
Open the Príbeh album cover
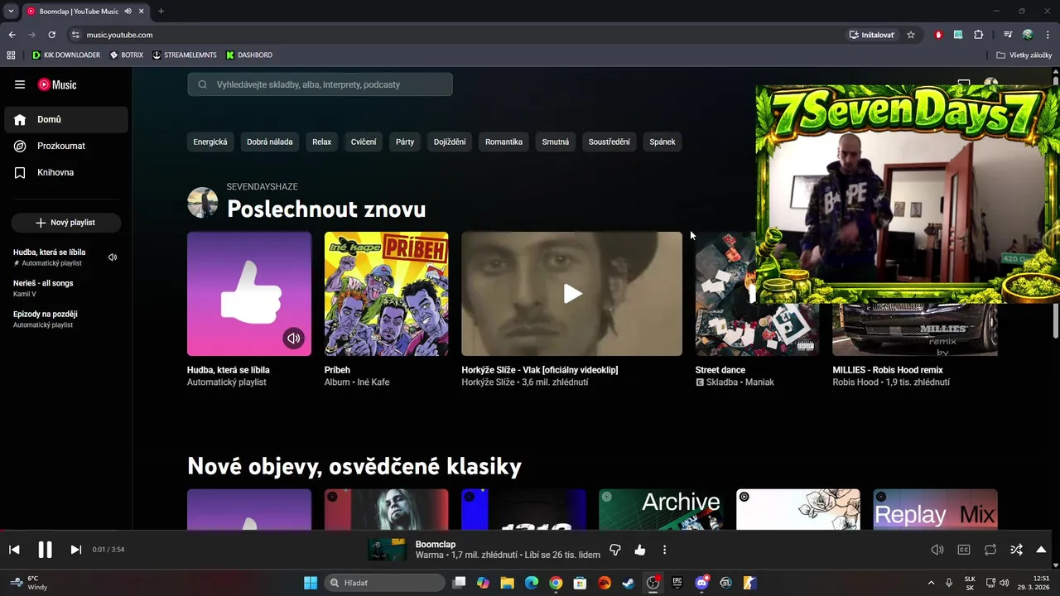(x=387, y=294)
